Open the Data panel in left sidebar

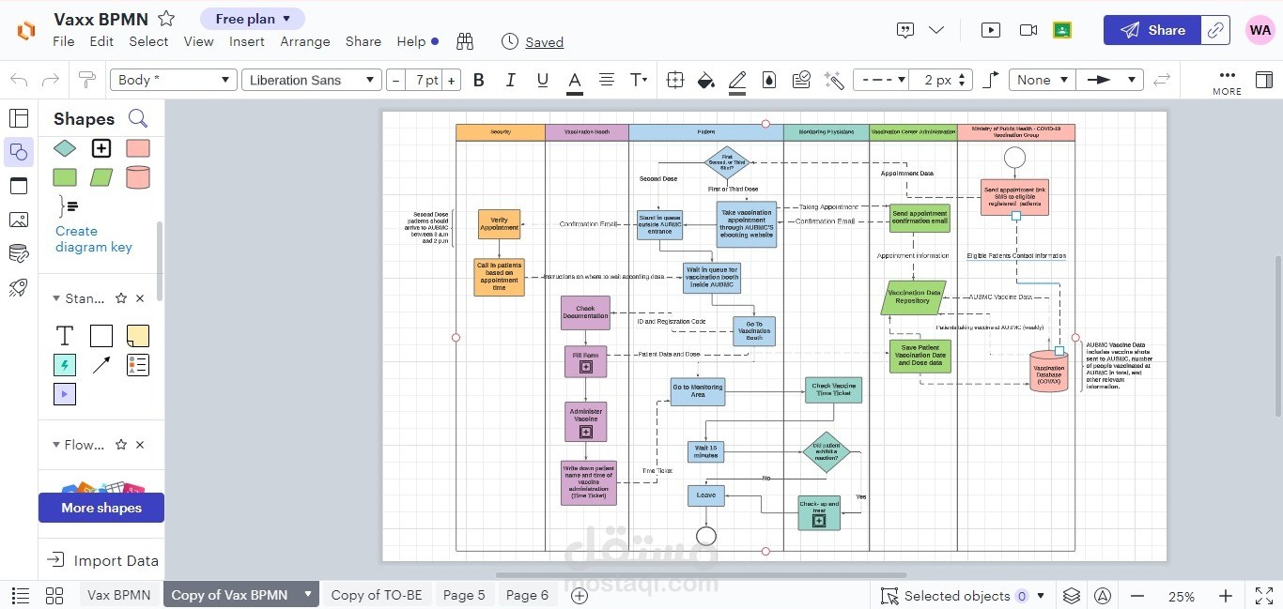18,253
